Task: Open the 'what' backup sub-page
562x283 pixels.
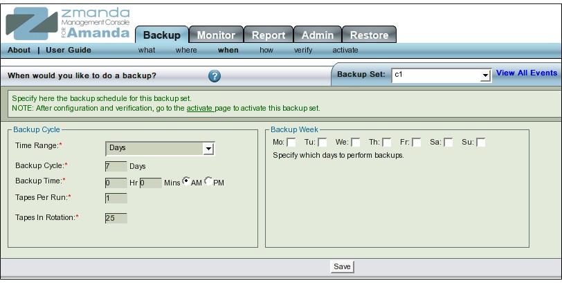Action: click(147, 50)
